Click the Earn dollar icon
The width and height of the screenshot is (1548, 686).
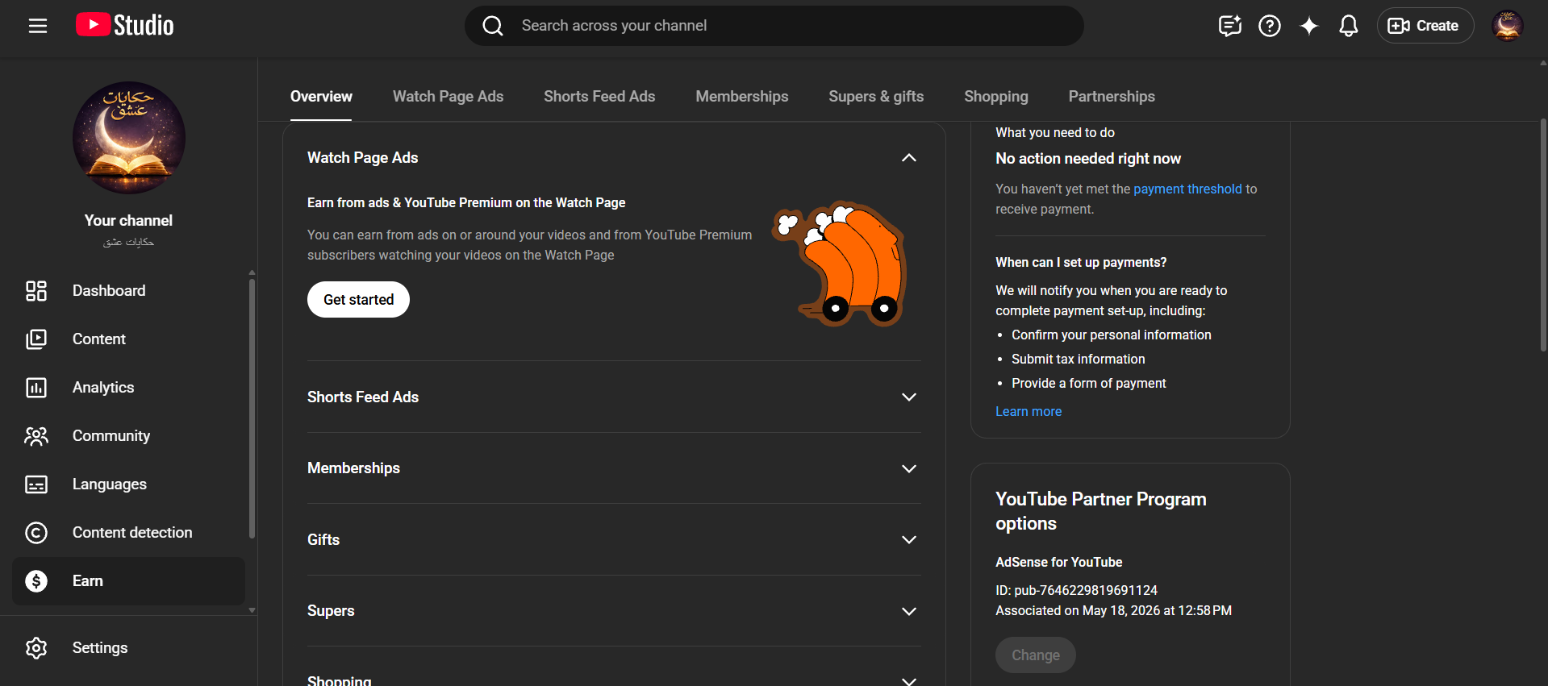point(36,581)
